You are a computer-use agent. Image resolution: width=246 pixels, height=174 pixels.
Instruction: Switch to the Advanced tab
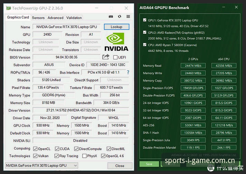(55, 18)
